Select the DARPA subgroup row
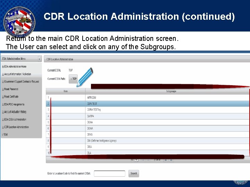Screen dimensions: 250x187 click(x=148, y=116)
